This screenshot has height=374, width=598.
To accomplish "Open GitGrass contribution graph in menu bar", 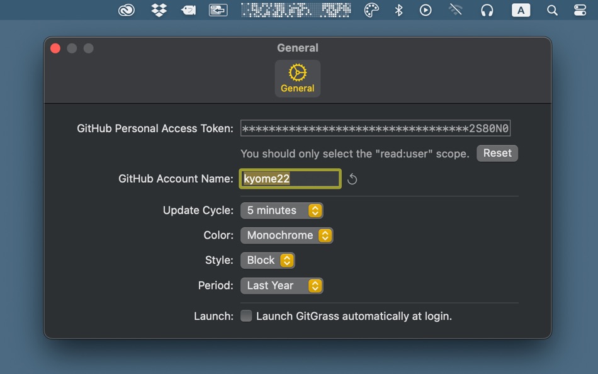I will [296, 10].
